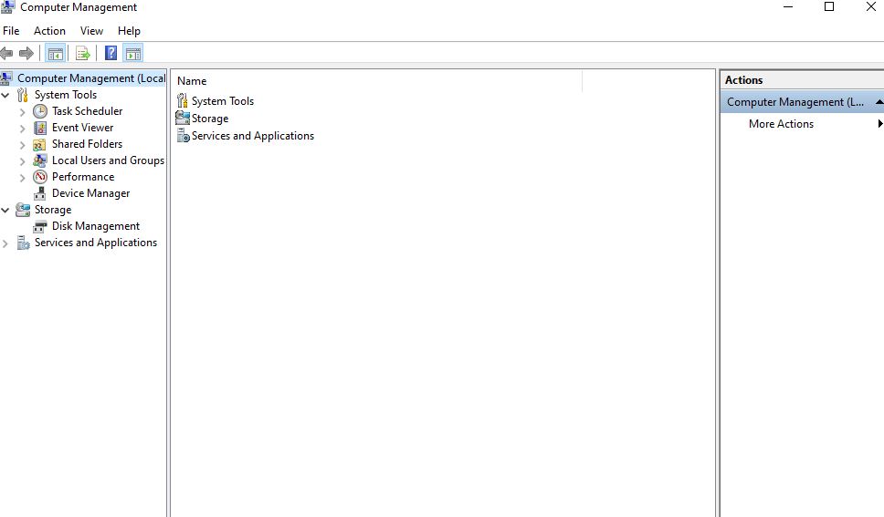The width and height of the screenshot is (884, 517).
Task: Expand the Shared Folders node
Action: pyautogui.click(x=23, y=145)
